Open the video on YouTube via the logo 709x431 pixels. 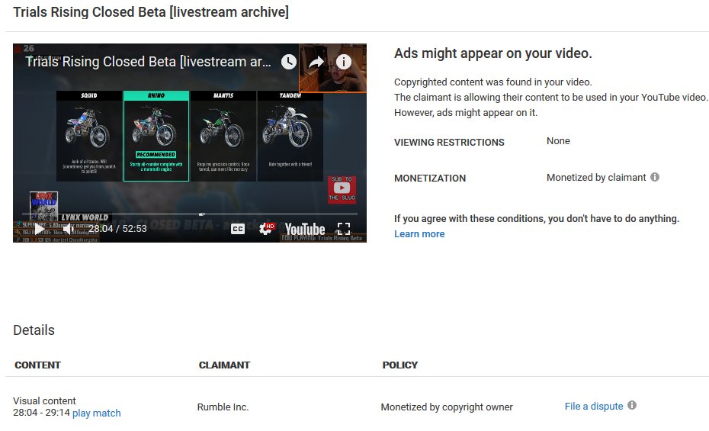point(305,229)
